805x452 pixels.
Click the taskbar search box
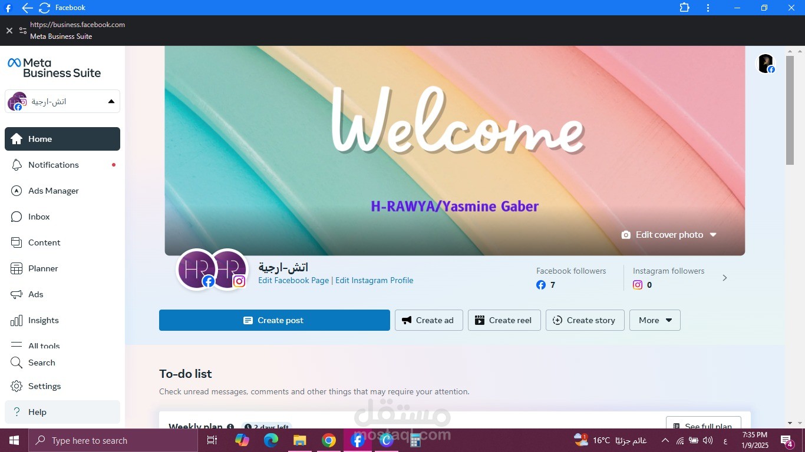[113, 440]
